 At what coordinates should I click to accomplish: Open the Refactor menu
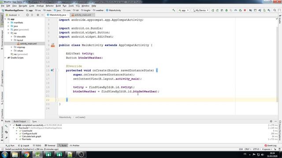pos(50,6)
